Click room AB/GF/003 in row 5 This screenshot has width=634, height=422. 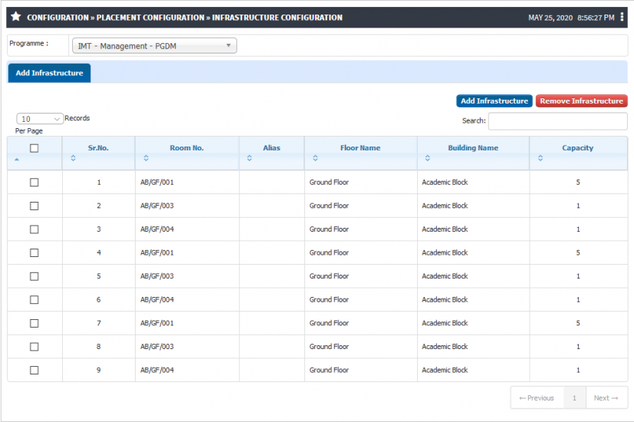[157, 276]
